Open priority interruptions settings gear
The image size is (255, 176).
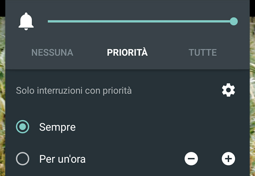click(228, 90)
